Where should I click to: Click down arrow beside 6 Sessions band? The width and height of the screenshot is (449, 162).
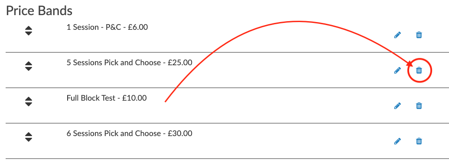pyautogui.click(x=28, y=139)
